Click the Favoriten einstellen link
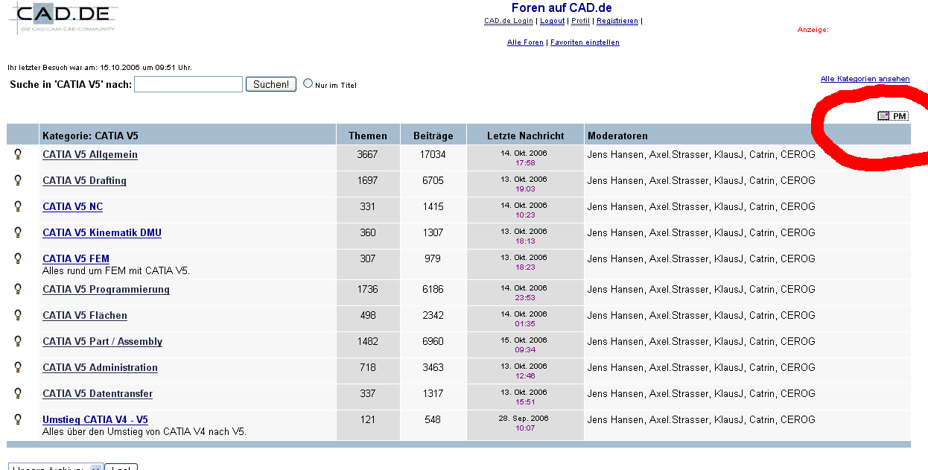Image resolution: width=928 pixels, height=470 pixels. click(585, 42)
